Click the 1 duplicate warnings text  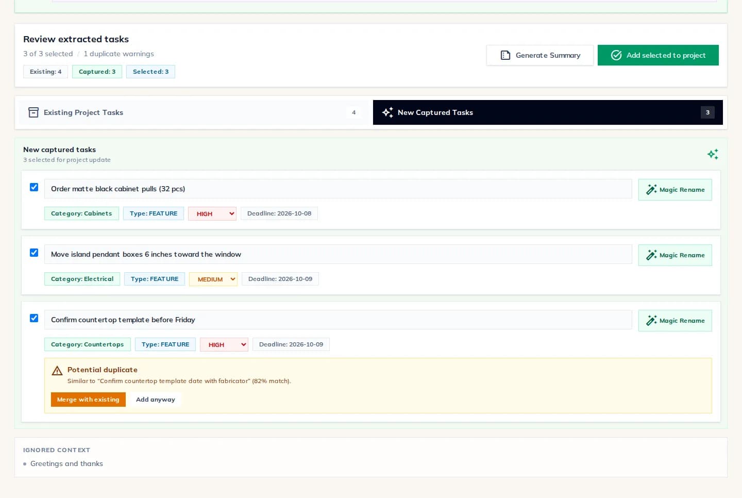(x=119, y=54)
